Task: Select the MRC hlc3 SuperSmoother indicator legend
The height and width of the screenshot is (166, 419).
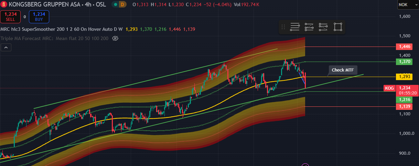Action: tap(62, 29)
